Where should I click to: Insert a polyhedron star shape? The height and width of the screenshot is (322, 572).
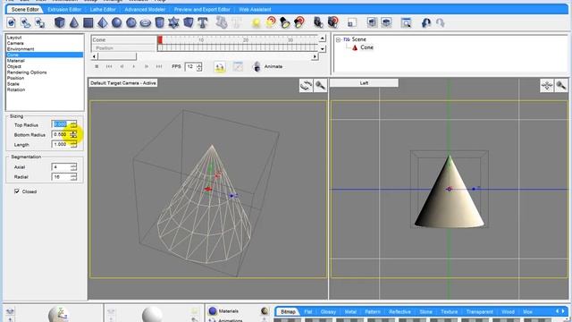(173, 22)
